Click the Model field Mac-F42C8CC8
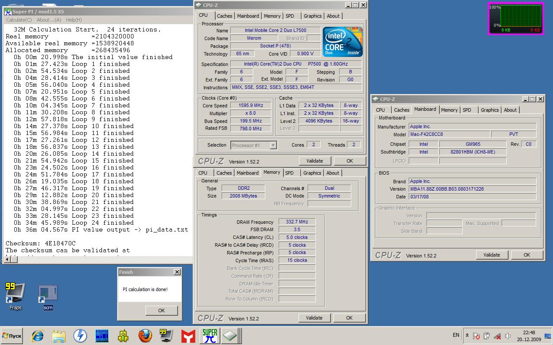The height and width of the screenshot is (345, 553). coord(449,135)
